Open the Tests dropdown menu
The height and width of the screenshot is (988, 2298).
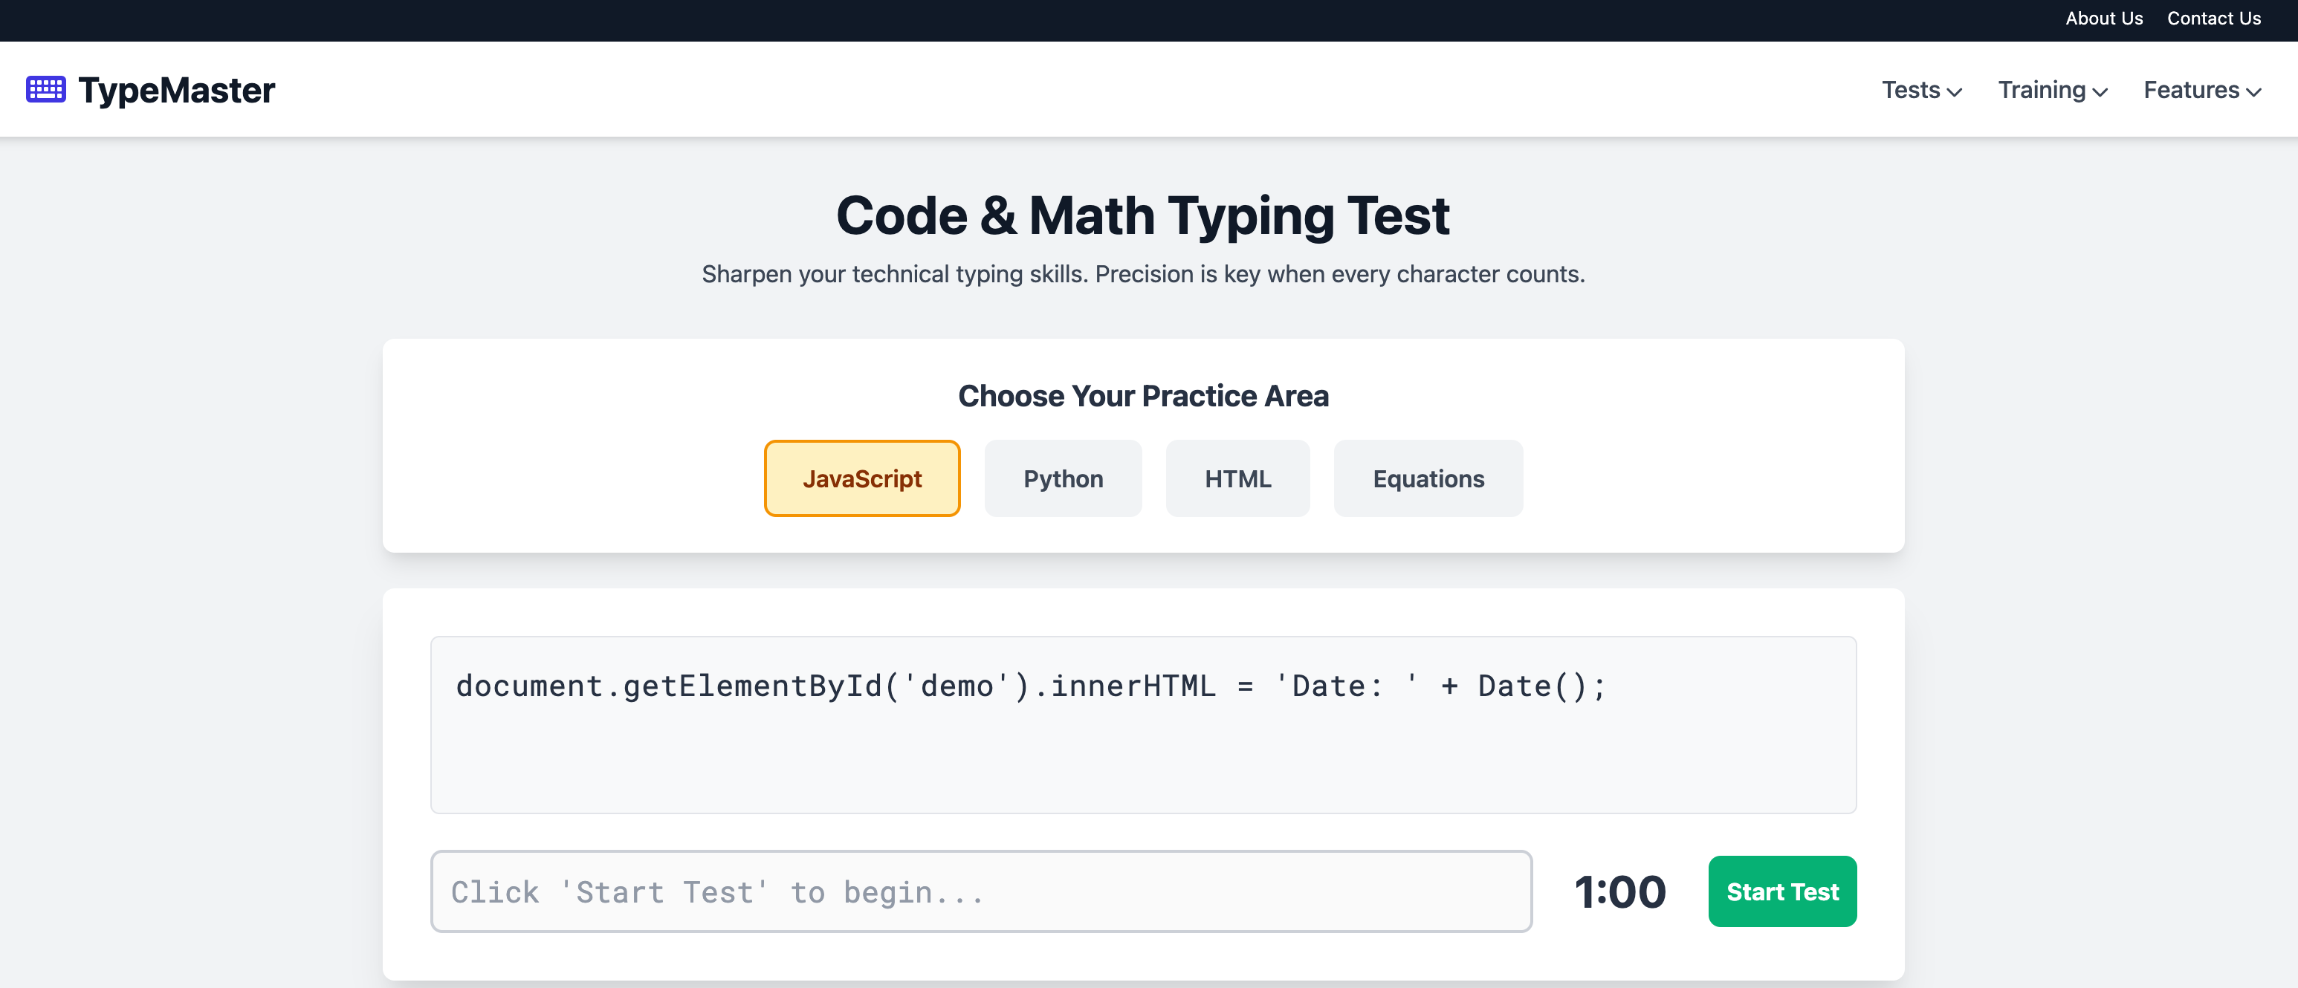point(1910,89)
